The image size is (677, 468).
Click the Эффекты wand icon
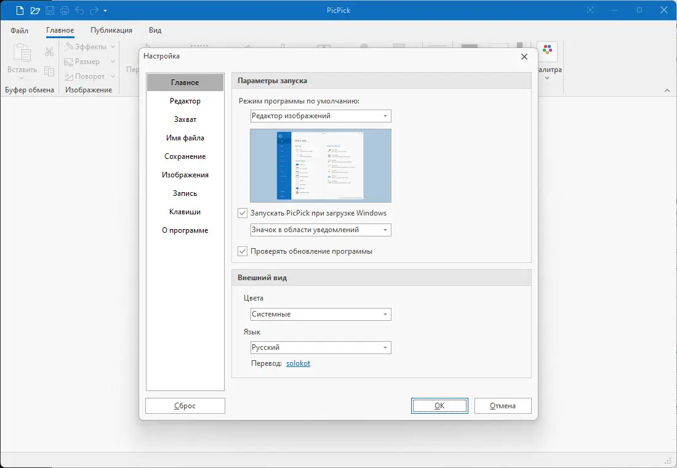[x=69, y=46]
